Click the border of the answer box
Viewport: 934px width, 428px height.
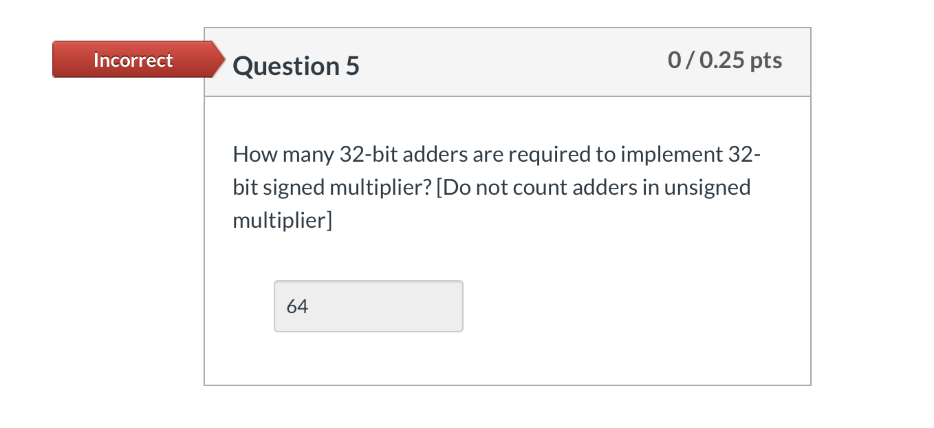pos(368,282)
